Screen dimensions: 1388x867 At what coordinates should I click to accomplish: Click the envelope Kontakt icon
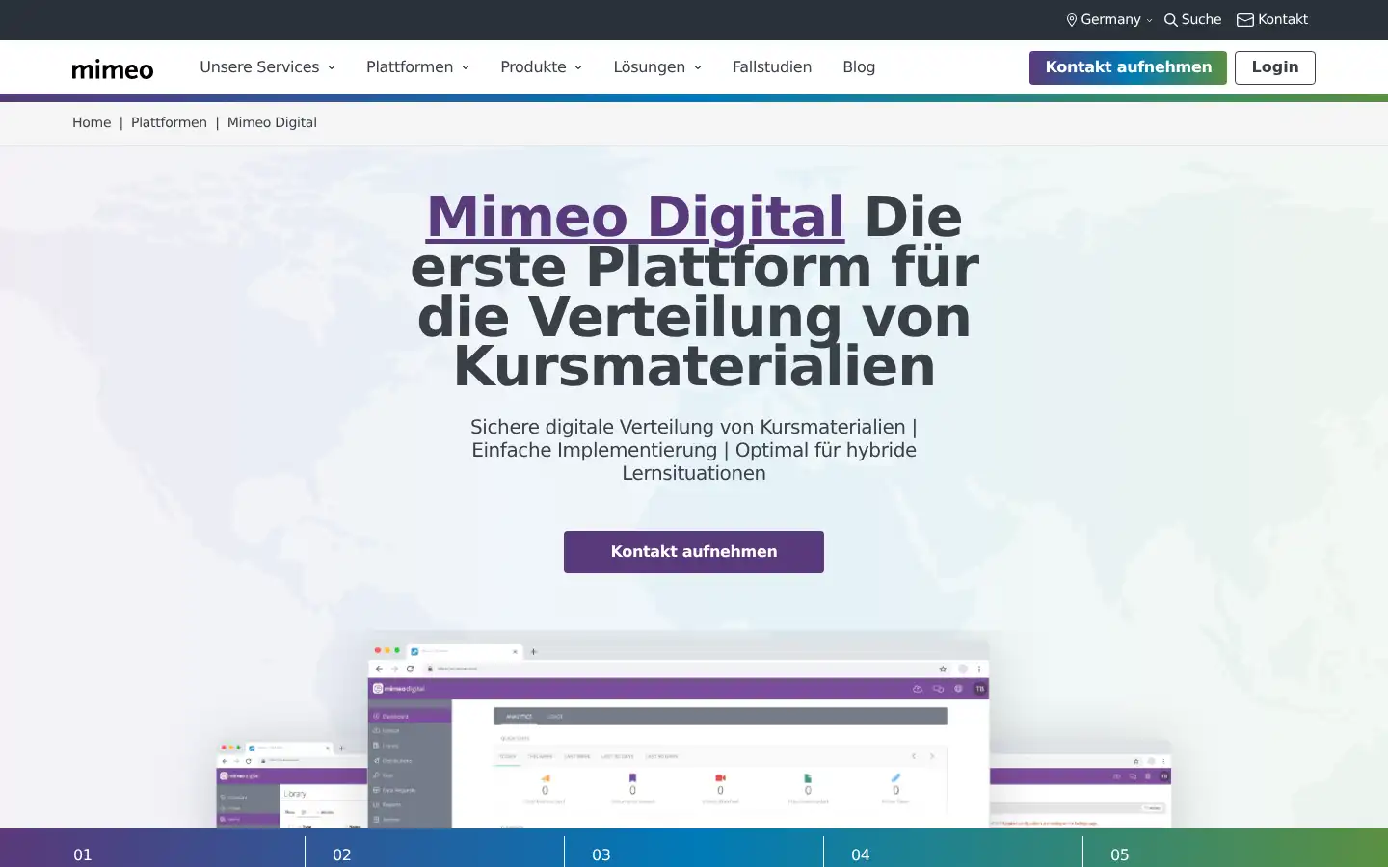click(1245, 20)
